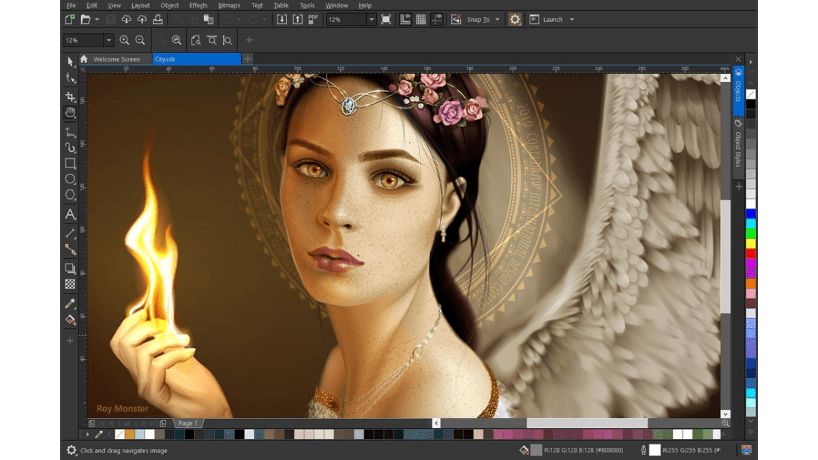Click status bar settings gear icon
The height and width of the screenshot is (460, 818).
click(72, 450)
